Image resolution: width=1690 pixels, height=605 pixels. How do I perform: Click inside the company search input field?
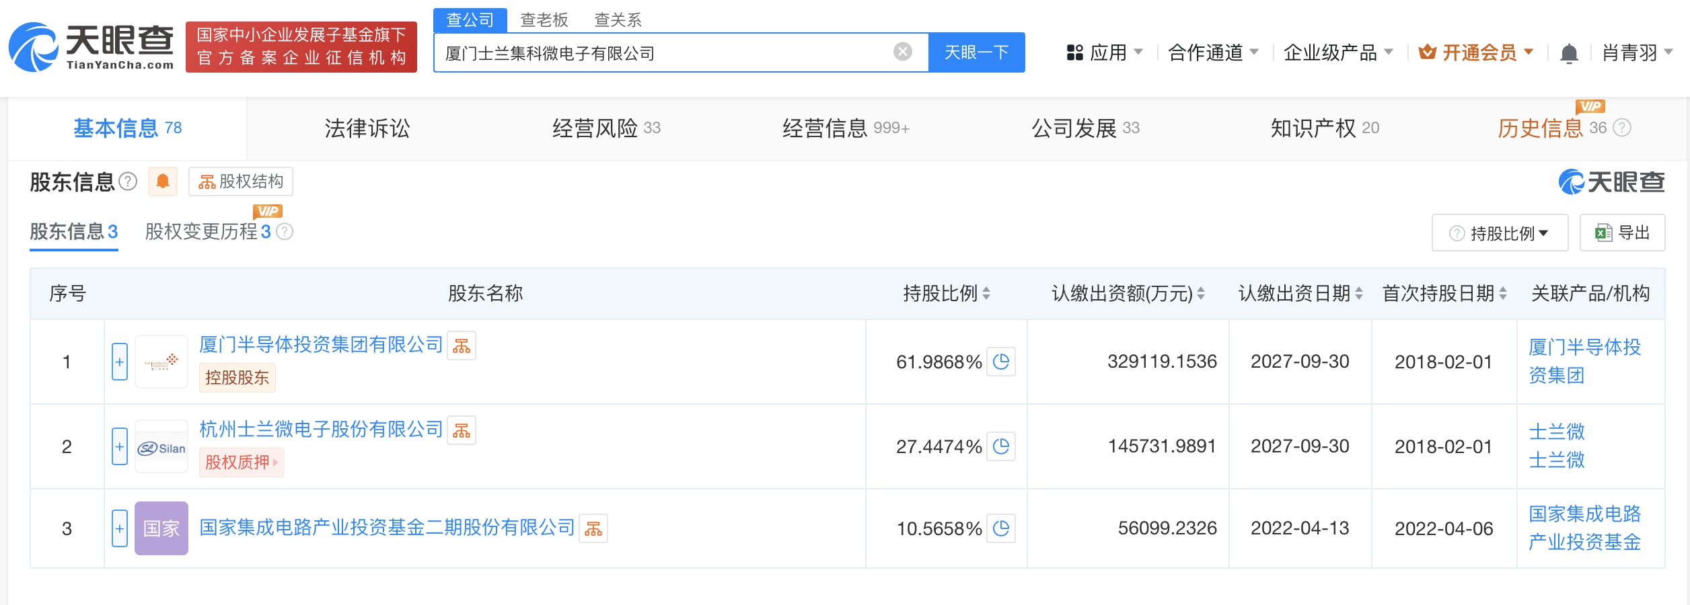[673, 52]
